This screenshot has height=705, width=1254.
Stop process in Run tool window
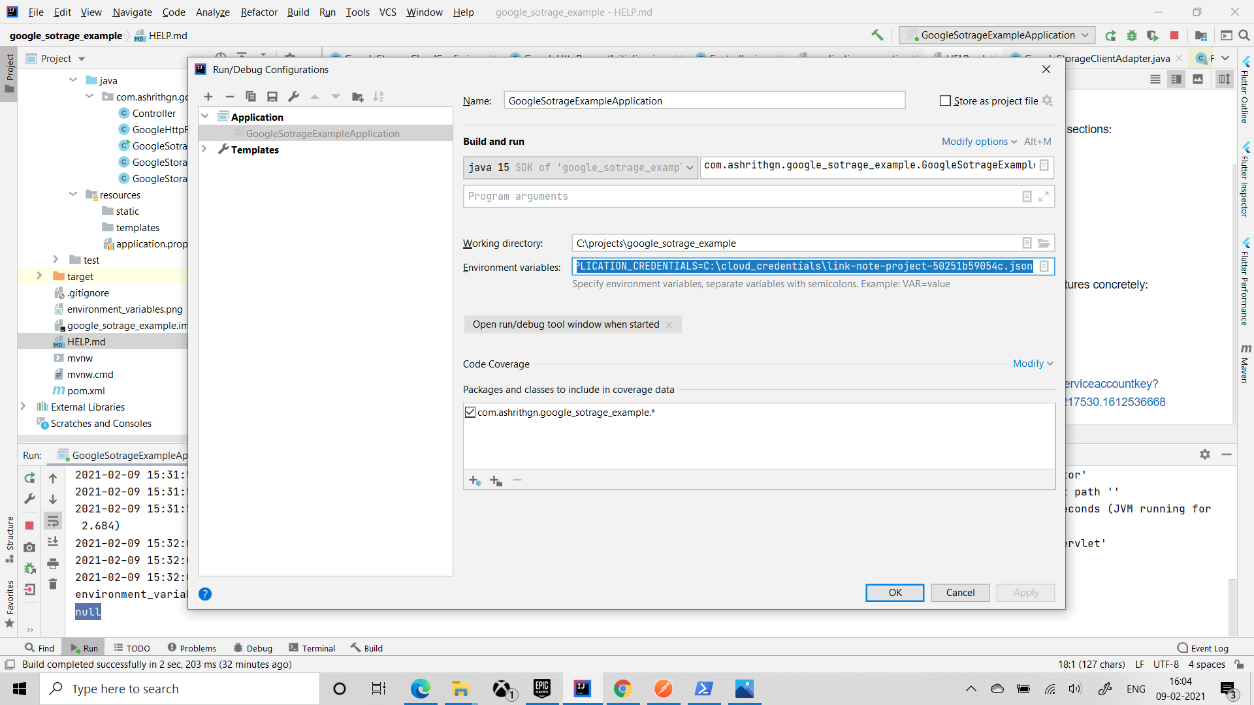pos(29,525)
